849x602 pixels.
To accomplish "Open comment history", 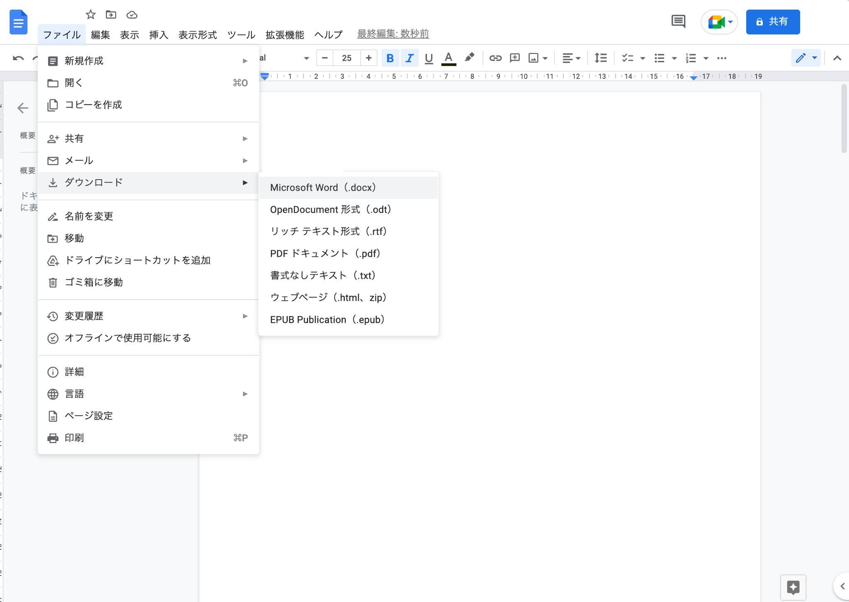I will point(678,21).
